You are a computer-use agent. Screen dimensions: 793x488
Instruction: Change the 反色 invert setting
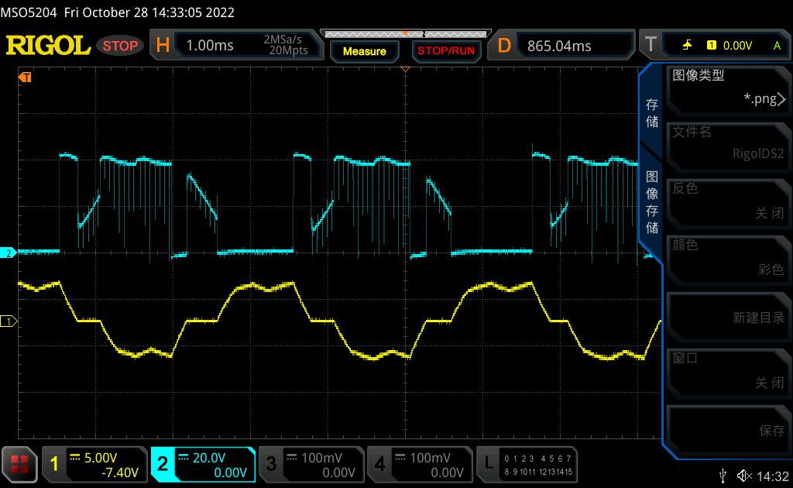coord(727,201)
